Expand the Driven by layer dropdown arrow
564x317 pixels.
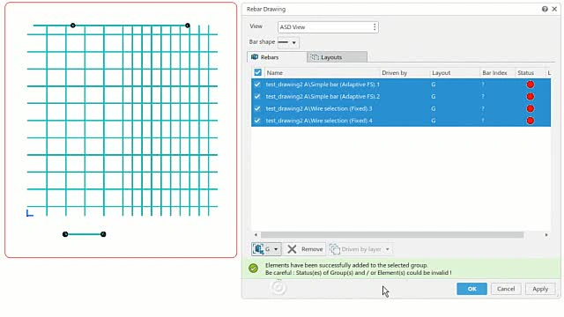tap(388, 249)
